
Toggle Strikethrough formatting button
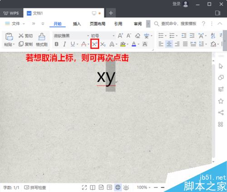pyautogui.click(x=84, y=44)
